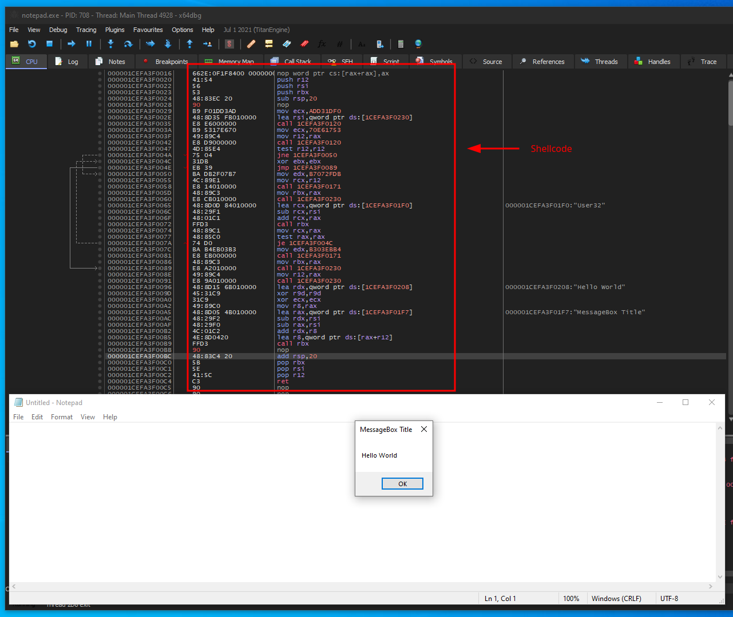Click the restart debuggee icon
The width and height of the screenshot is (733, 617).
tap(32, 44)
